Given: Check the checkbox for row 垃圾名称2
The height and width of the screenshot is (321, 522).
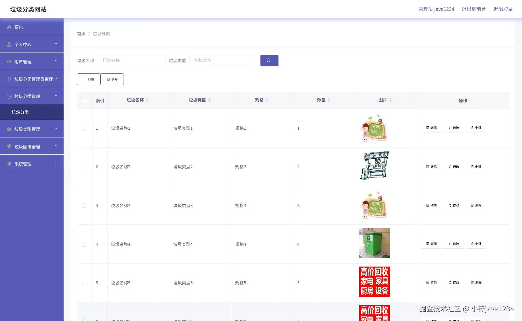Looking at the screenshot, I should point(84,167).
